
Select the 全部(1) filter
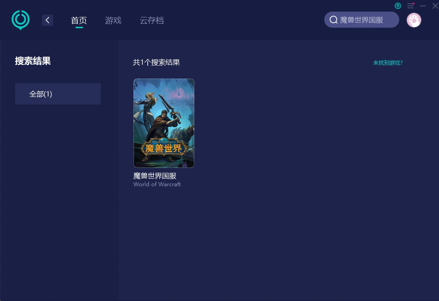(58, 94)
